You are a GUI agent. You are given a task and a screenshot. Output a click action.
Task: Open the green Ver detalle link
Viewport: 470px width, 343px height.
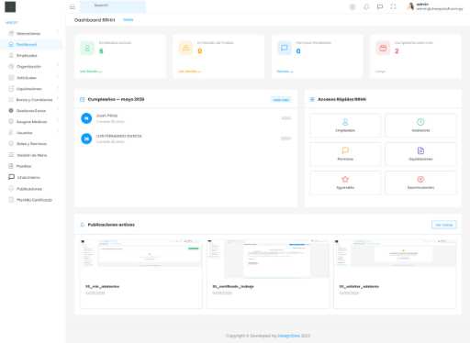point(91,72)
